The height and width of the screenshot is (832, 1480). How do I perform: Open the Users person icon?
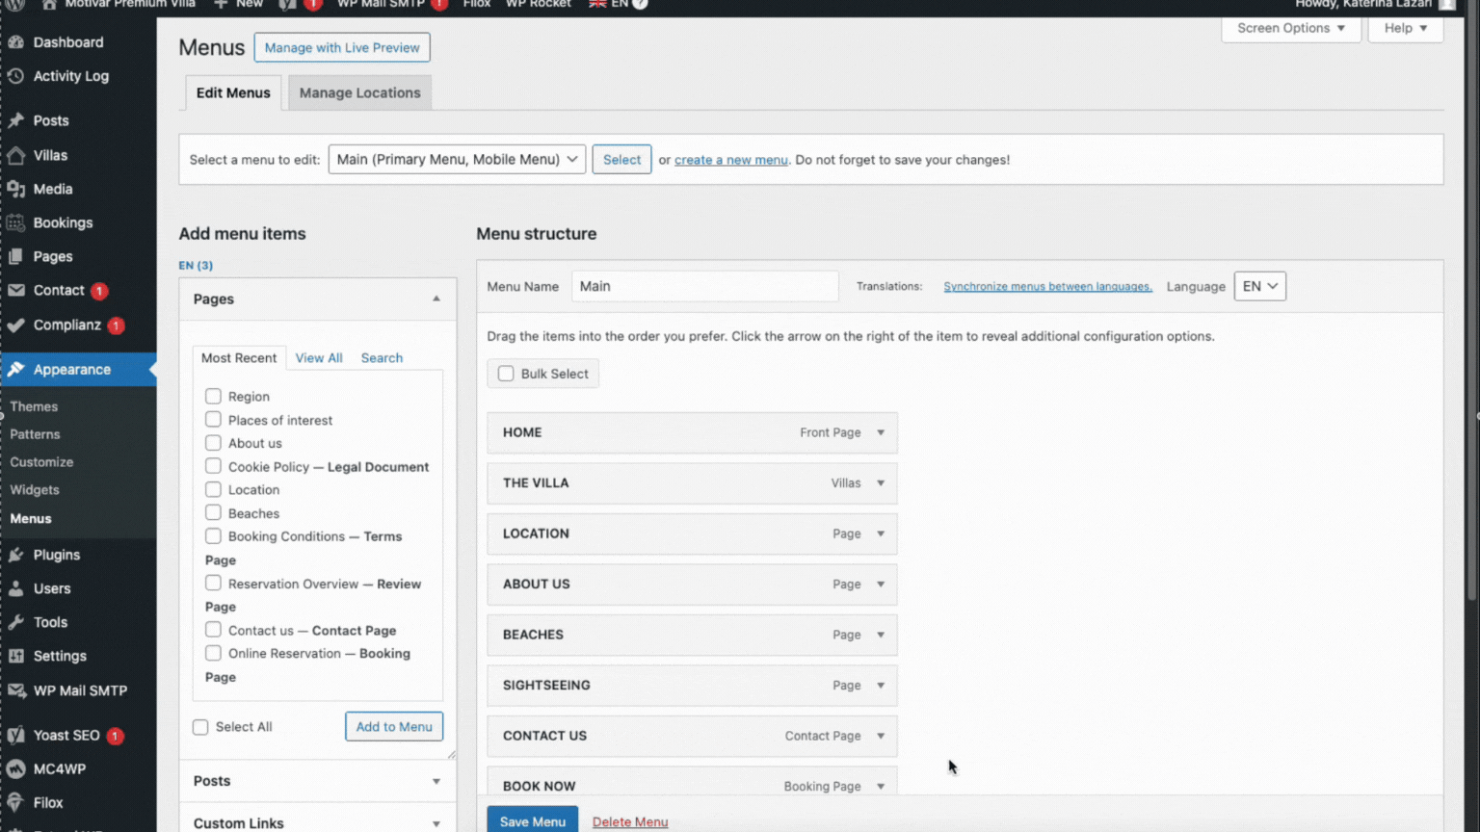tap(15, 588)
